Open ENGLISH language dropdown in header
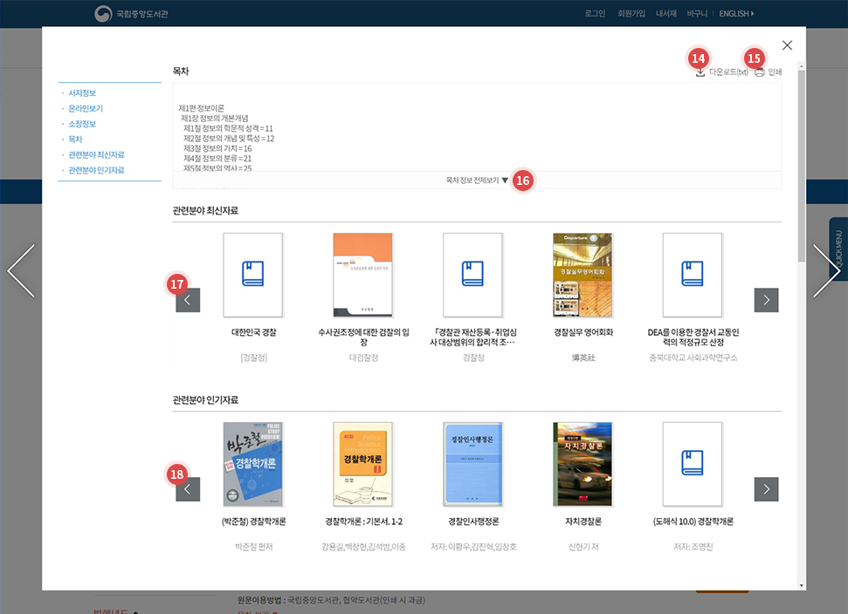Screen dimensions: 848x614 [736, 14]
